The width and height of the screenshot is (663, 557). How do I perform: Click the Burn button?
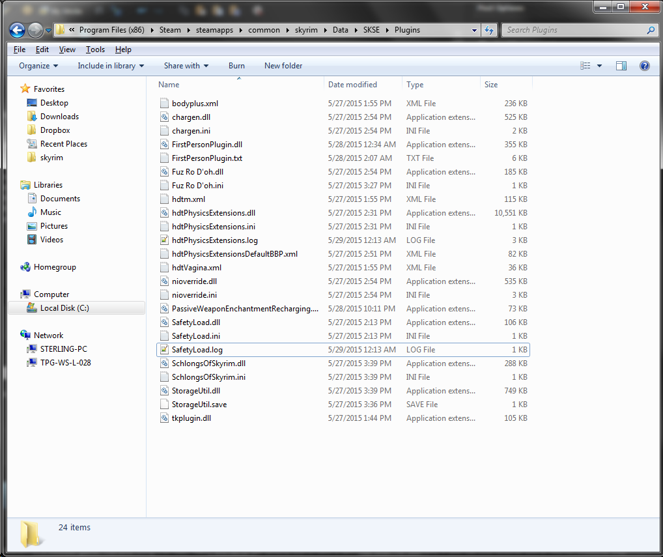pyautogui.click(x=236, y=66)
